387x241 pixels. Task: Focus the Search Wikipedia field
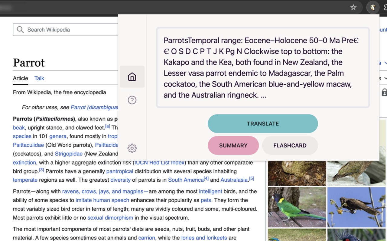[66, 30]
